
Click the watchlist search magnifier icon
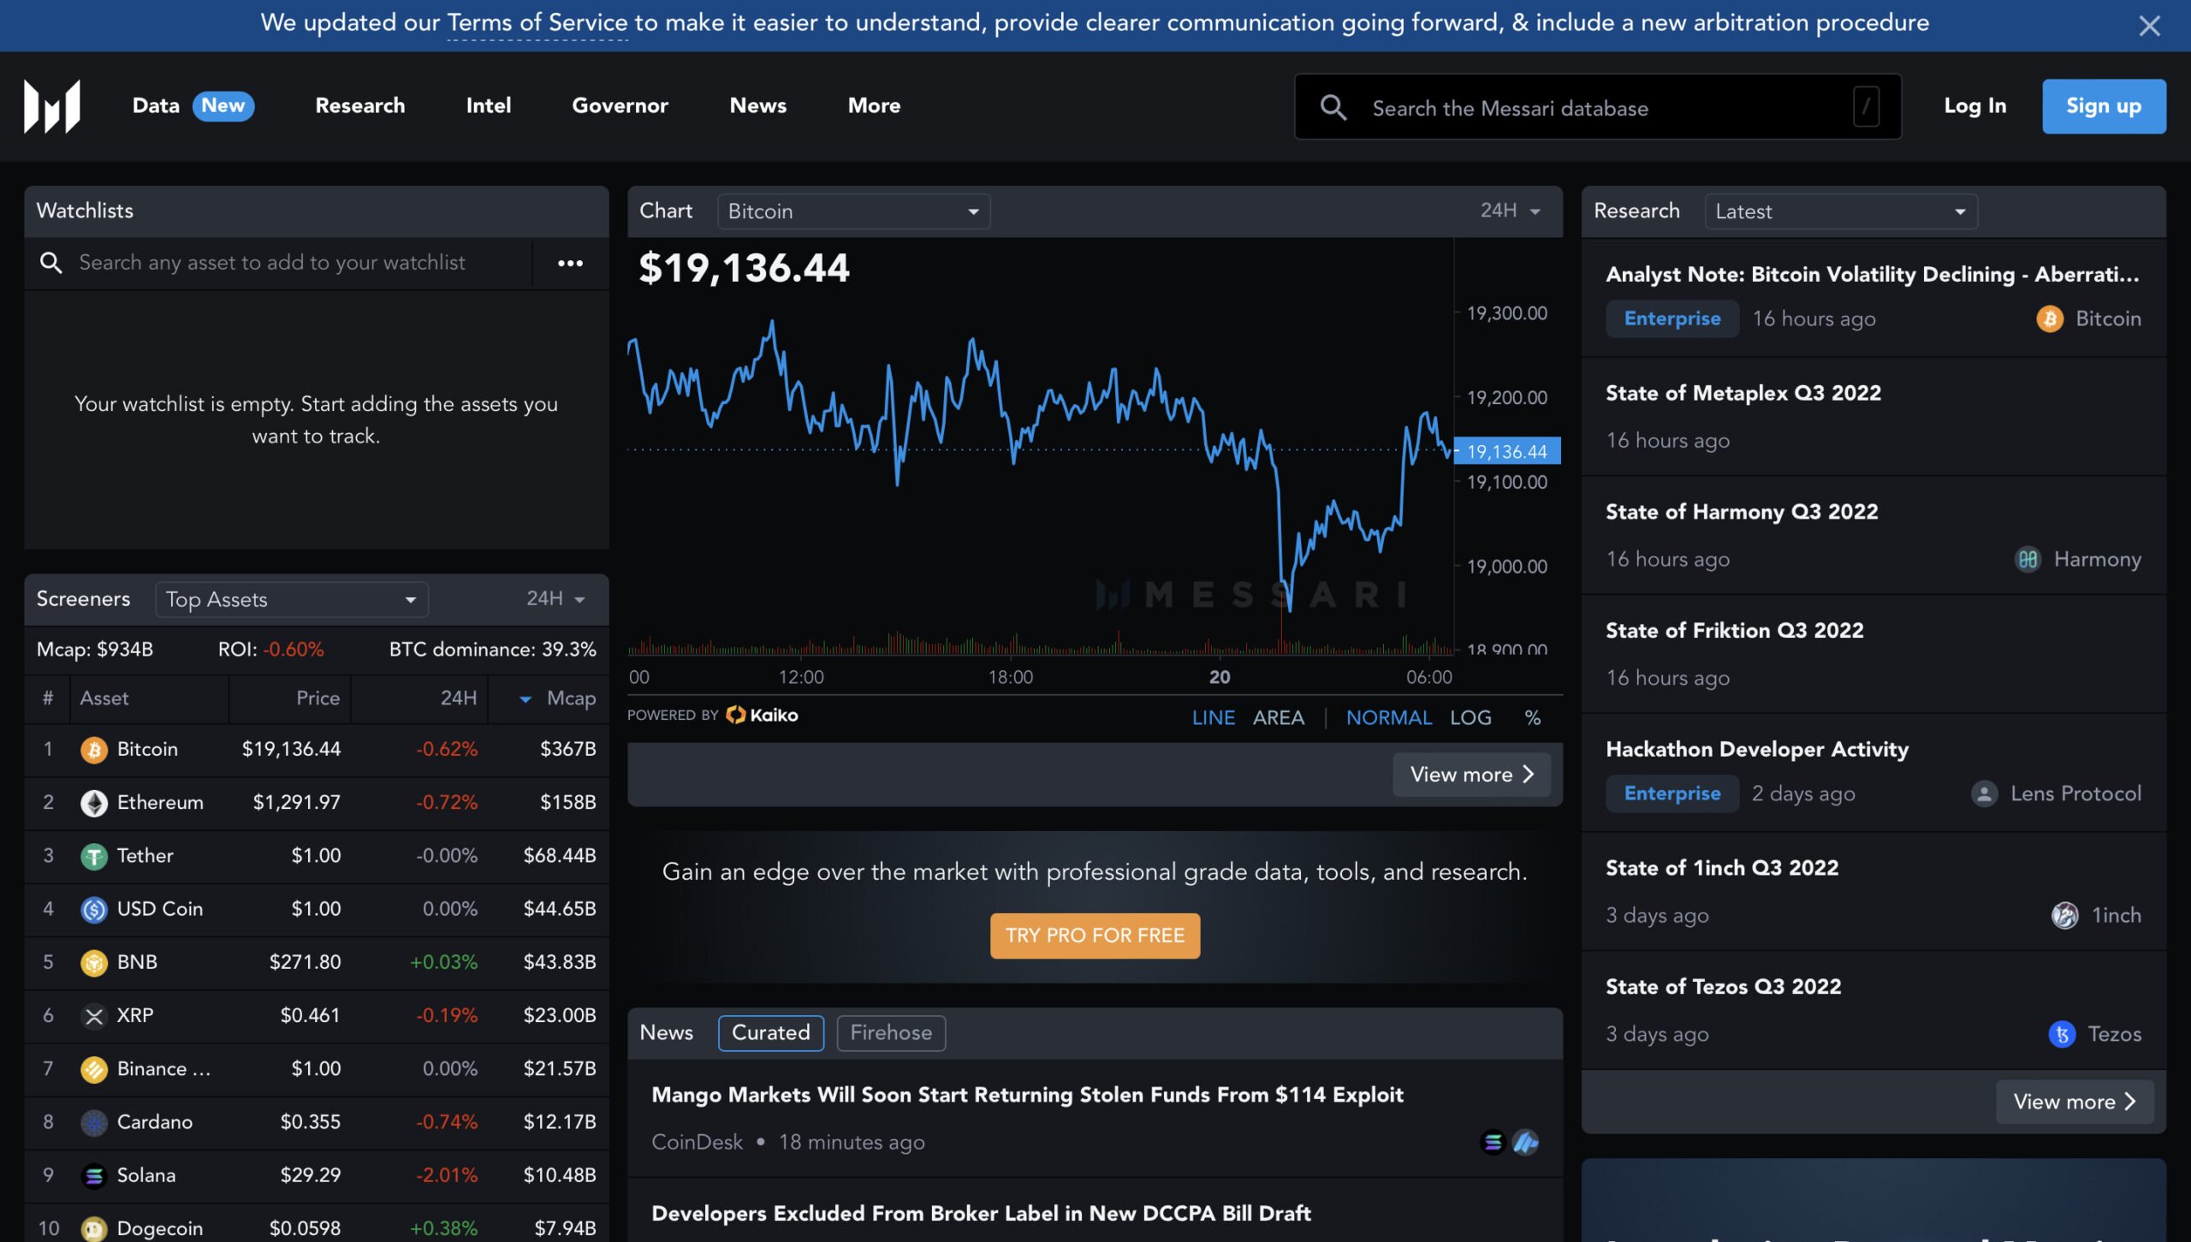tap(51, 263)
